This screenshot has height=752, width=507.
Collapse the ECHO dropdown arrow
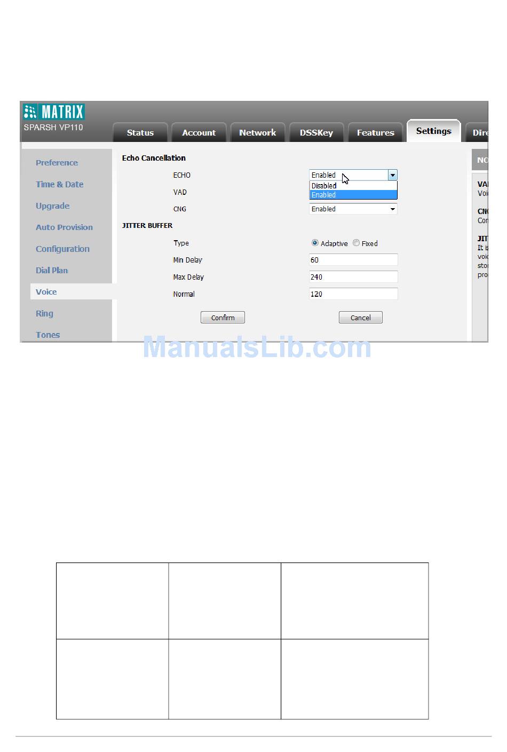pos(393,175)
